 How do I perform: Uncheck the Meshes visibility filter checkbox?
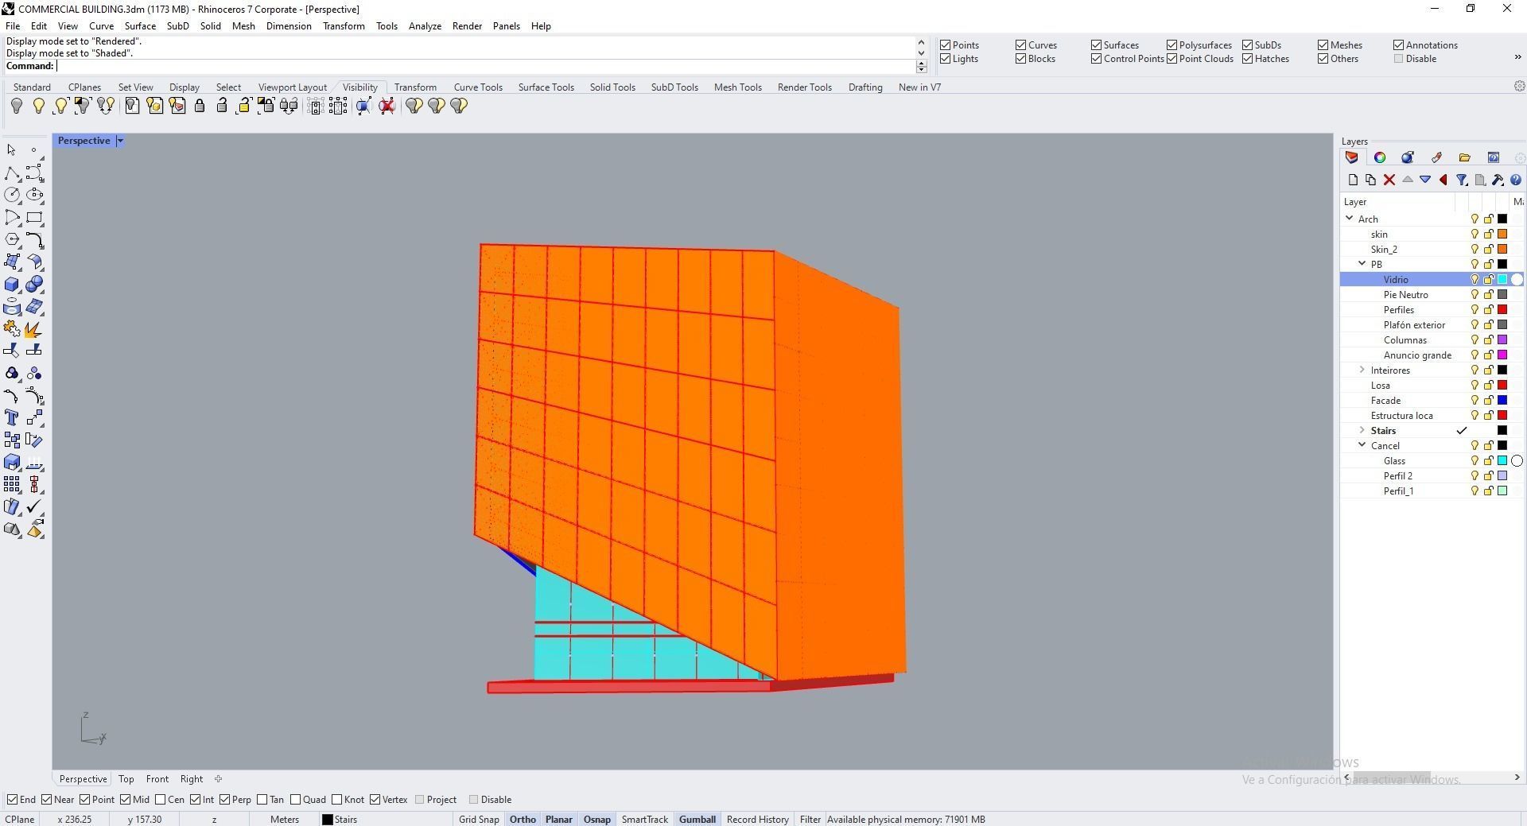tap(1323, 45)
